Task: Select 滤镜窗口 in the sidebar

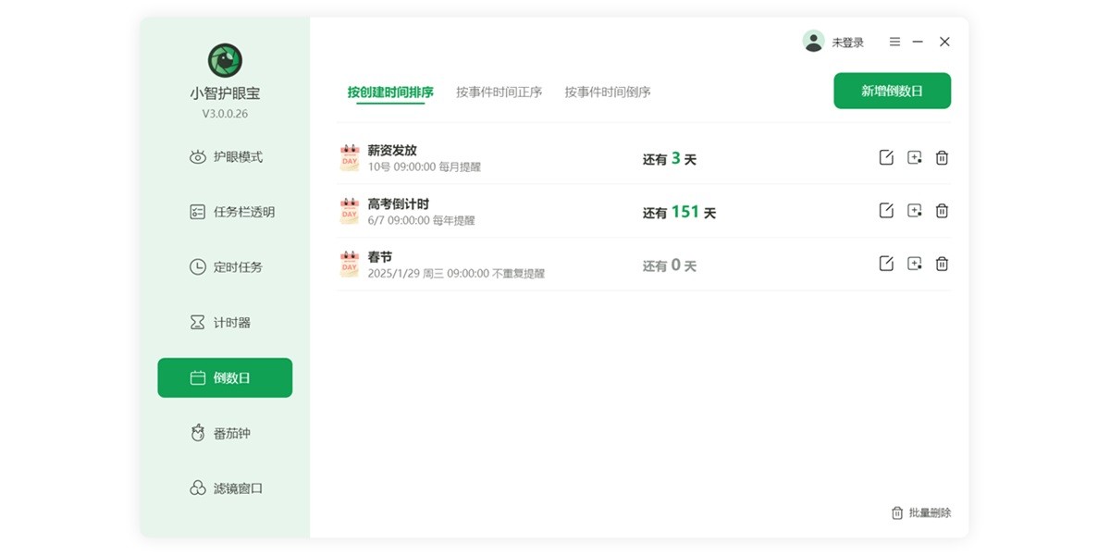Action: [233, 488]
